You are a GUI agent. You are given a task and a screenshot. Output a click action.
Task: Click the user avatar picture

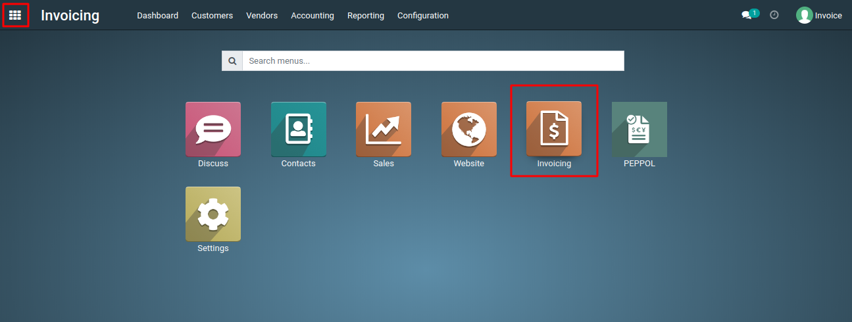(804, 15)
